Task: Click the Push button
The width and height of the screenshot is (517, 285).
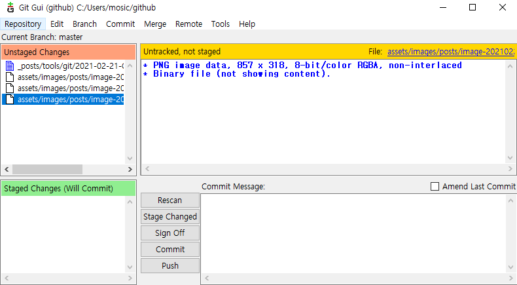Action: click(170, 266)
